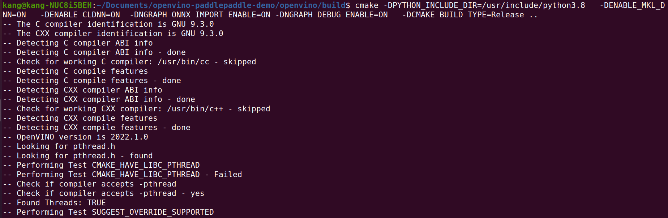The width and height of the screenshot is (668, 218).
Task: Click the -DCMAKE_BUILD_TYPE=Release flag
Action: 463,15
